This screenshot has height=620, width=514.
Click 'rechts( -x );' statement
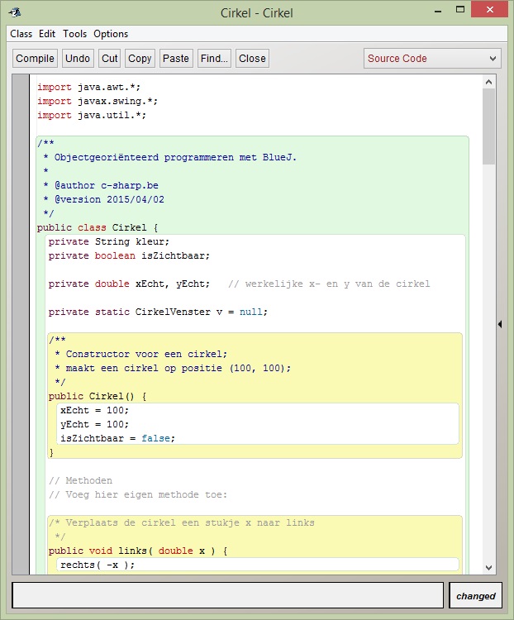point(98,565)
